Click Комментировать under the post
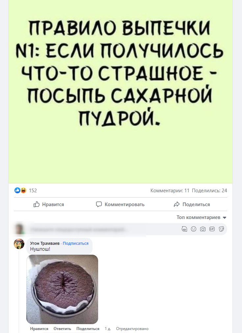242x333 pixels. (120, 204)
